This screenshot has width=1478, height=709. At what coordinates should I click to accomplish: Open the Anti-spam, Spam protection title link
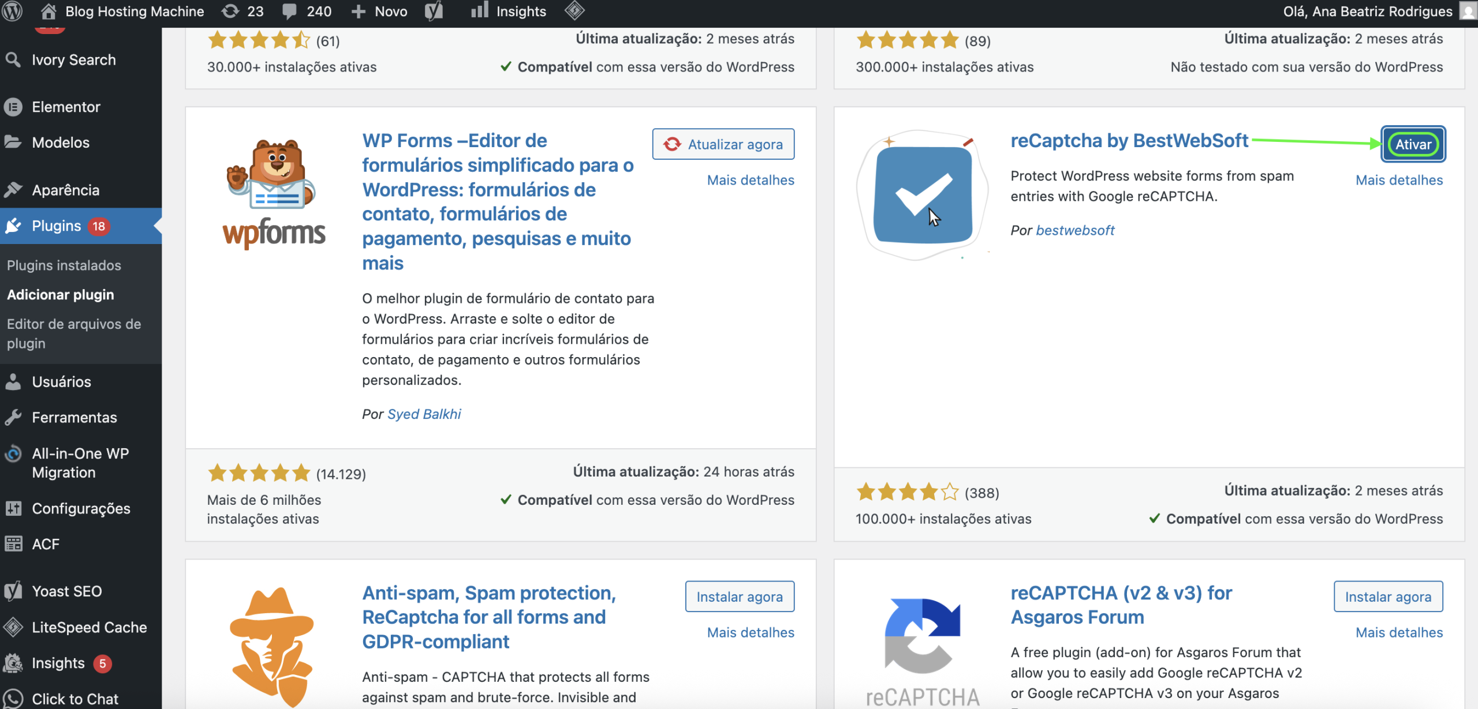click(x=489, y=617)
